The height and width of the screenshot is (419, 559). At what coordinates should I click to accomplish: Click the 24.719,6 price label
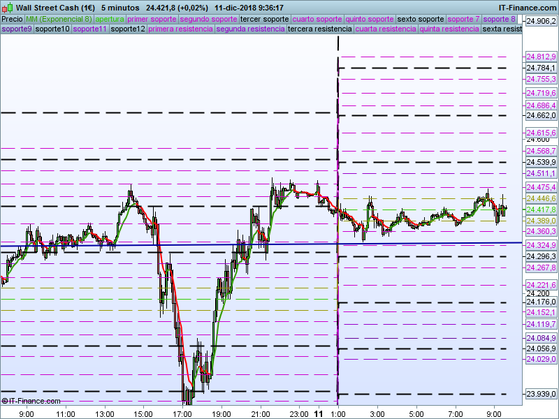[541, 93]
